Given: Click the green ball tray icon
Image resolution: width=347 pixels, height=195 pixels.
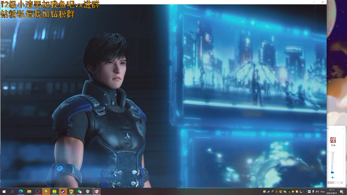Looking at the screenshot, I should pos(293,192).
